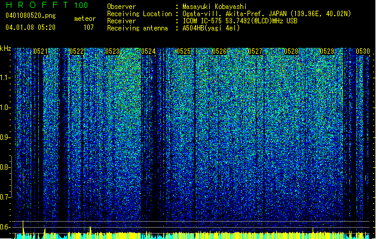Click the 'meteor' label
This screenshot has width=376, height=239.
click(x=85, y=19)
